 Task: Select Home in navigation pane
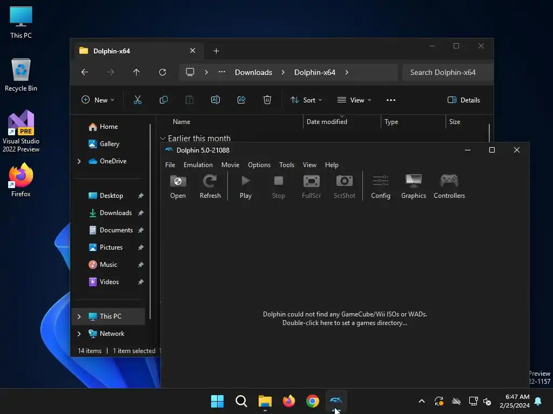(109, 127)
